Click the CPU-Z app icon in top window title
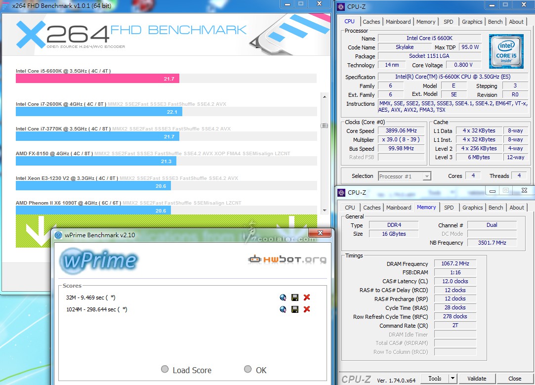Screen dimensions: 535x385 click(x=341, y=6)
